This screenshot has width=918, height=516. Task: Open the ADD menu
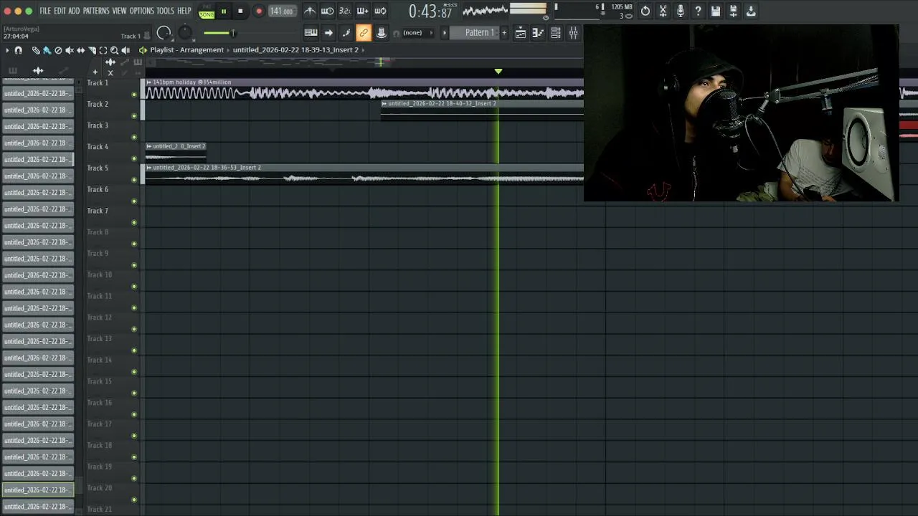coord(75,11)
